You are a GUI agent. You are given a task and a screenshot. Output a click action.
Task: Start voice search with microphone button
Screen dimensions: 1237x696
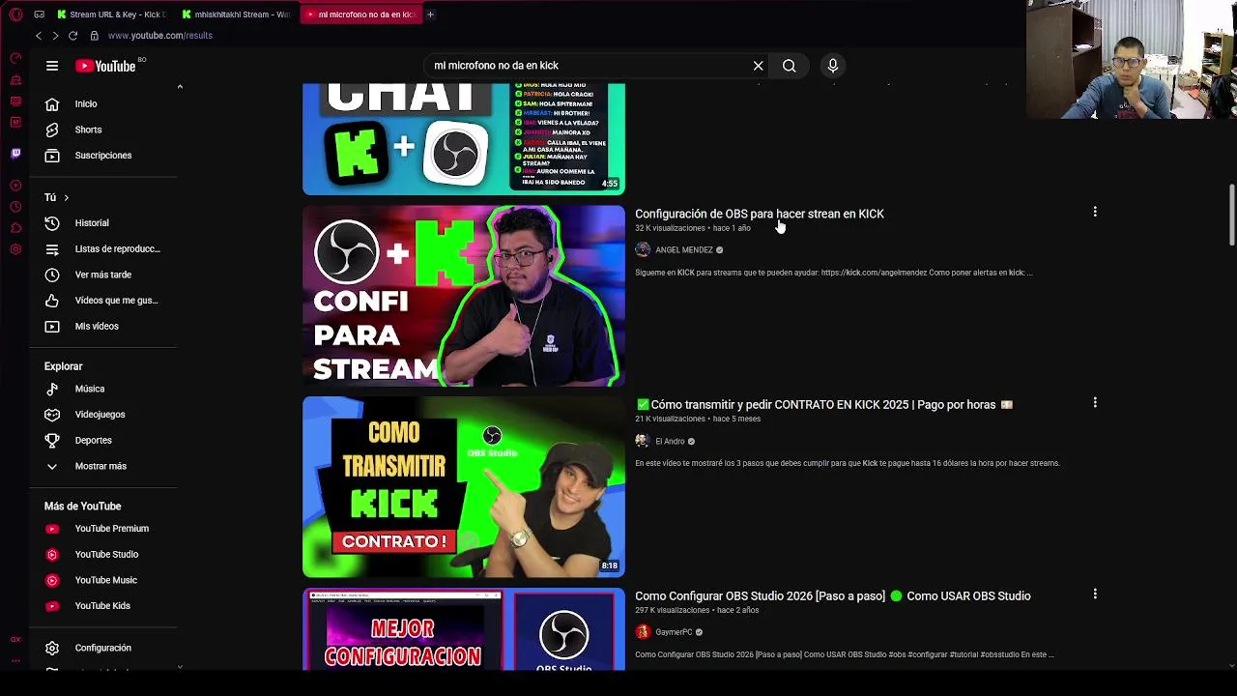click(833, 66)
